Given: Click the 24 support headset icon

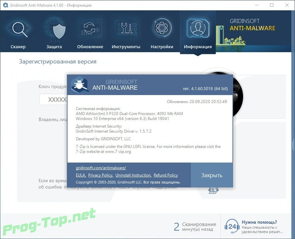Looking at the screenshot, I should (231, 226).
